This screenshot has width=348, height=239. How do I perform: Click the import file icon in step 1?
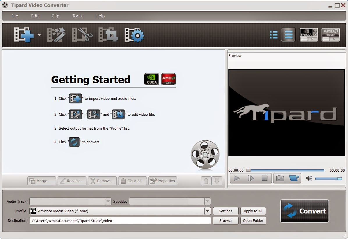(x=75, y=99)
